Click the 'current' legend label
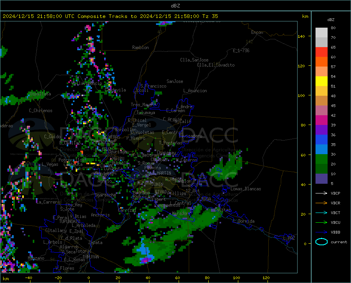Viewport: 351px width, 283px height. [x=339, y=242]
